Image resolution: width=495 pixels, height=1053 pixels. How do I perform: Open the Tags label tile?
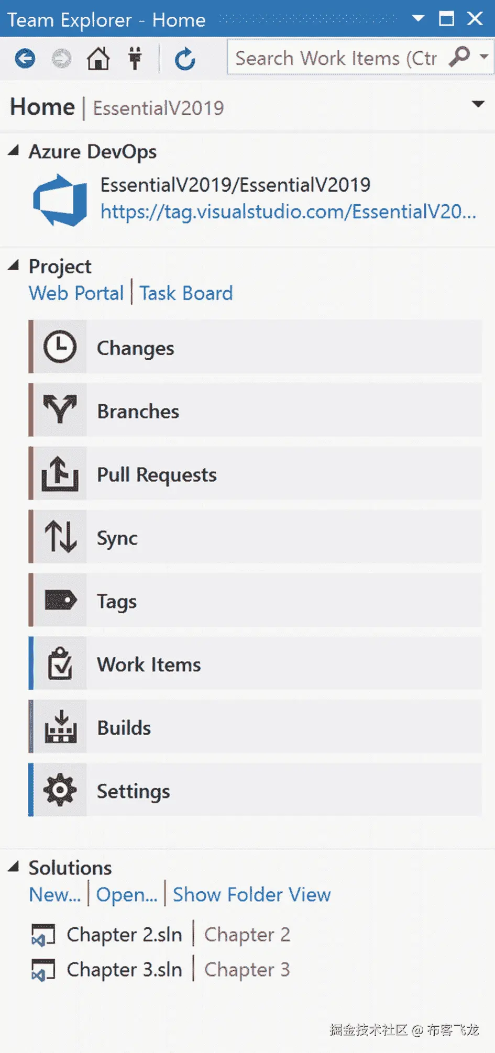point(60,601)
